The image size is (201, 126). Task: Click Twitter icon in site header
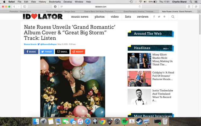(159, 17)
